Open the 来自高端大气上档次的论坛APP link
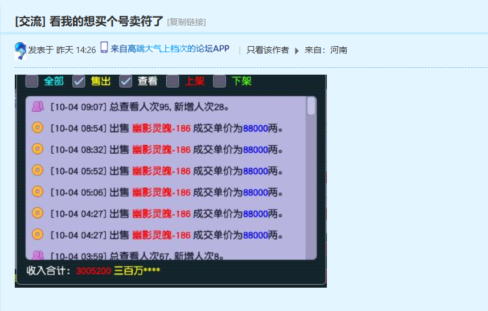Viewport: 488px width, 311px height. coord(170,49)
